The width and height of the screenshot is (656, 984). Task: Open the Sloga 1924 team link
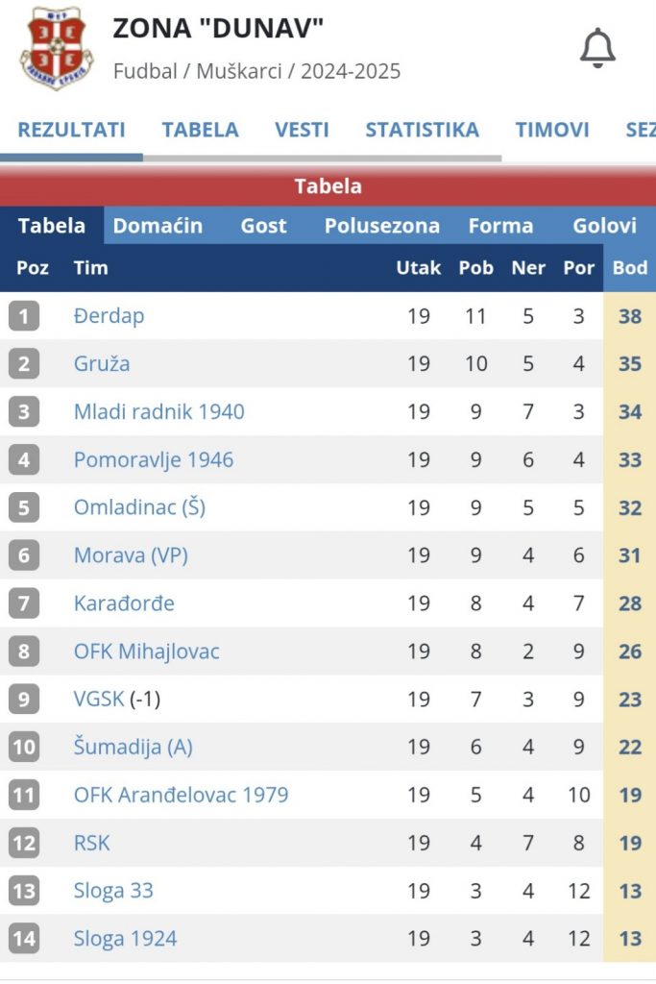126,939
